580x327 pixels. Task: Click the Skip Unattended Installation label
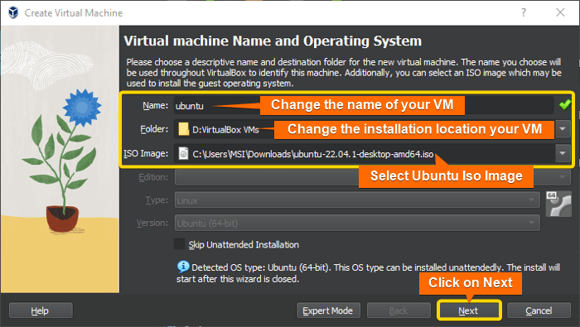(244, 244)
